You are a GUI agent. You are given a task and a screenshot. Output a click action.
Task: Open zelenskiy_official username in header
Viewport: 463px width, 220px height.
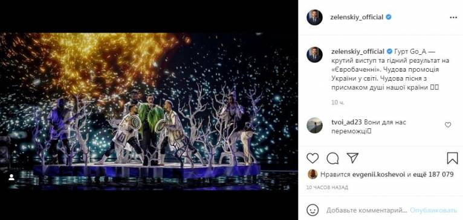tap(357, 17)
